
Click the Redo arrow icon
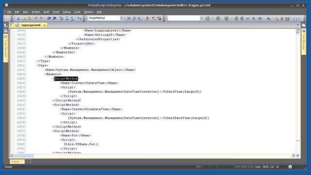tap(41, 18)
